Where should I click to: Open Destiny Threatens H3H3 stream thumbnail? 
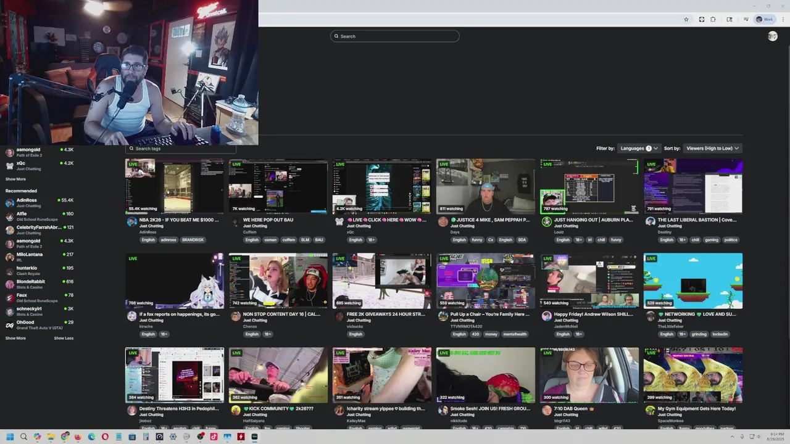(x=175, y=375)
